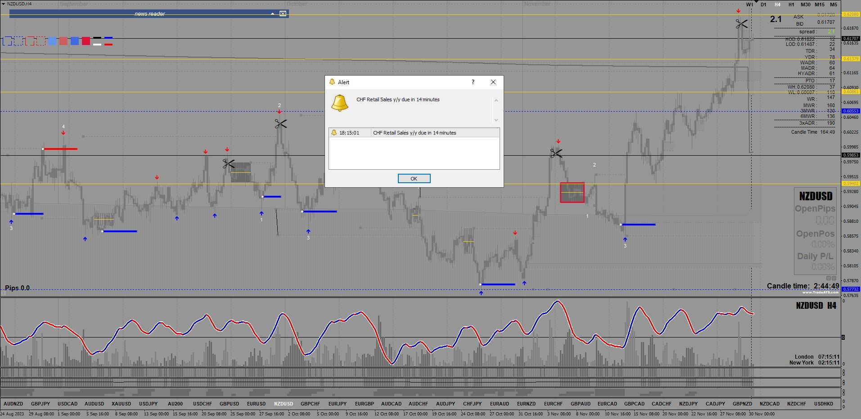Screen dimensions: 861x419
Task: Switch chart to NZDJPY
Action: [x=689, y=404]
